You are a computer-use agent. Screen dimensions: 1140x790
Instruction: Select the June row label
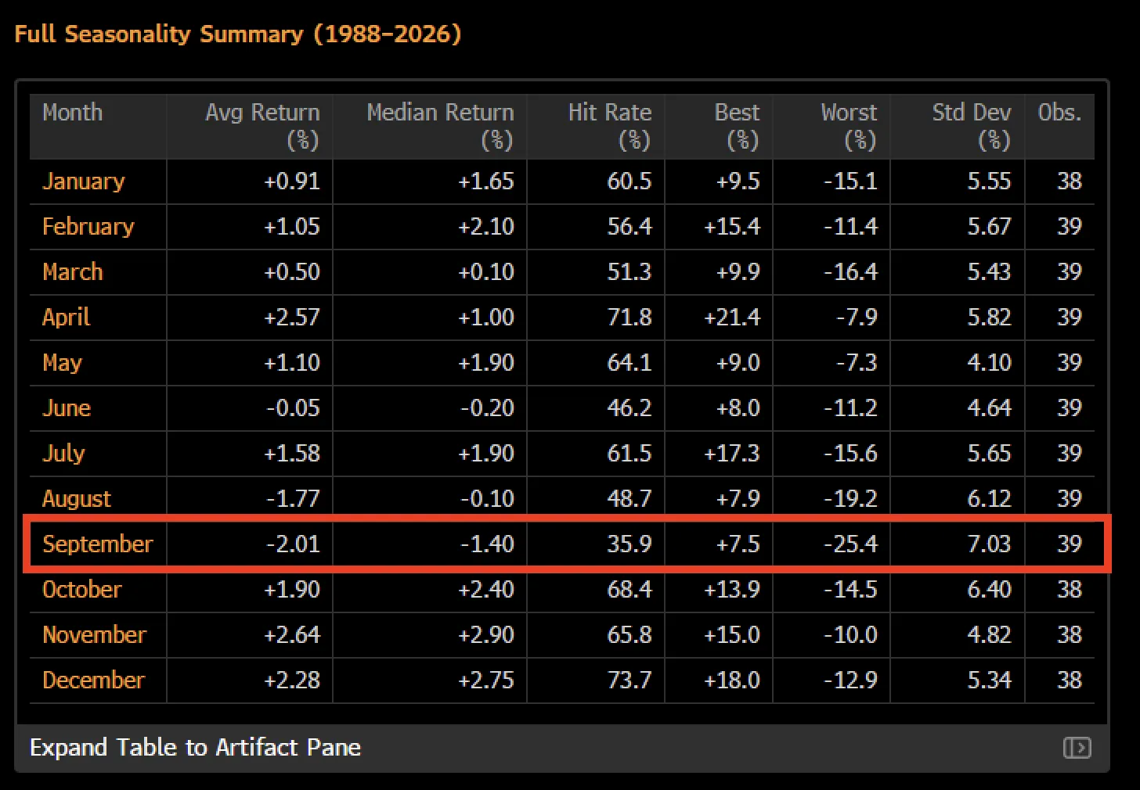pos(67,408)
